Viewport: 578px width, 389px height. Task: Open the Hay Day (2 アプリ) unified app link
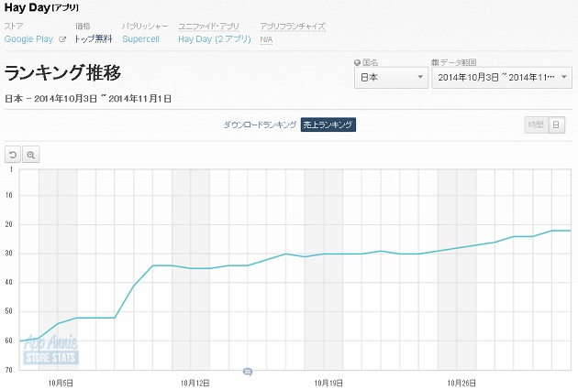pos(215,39)
